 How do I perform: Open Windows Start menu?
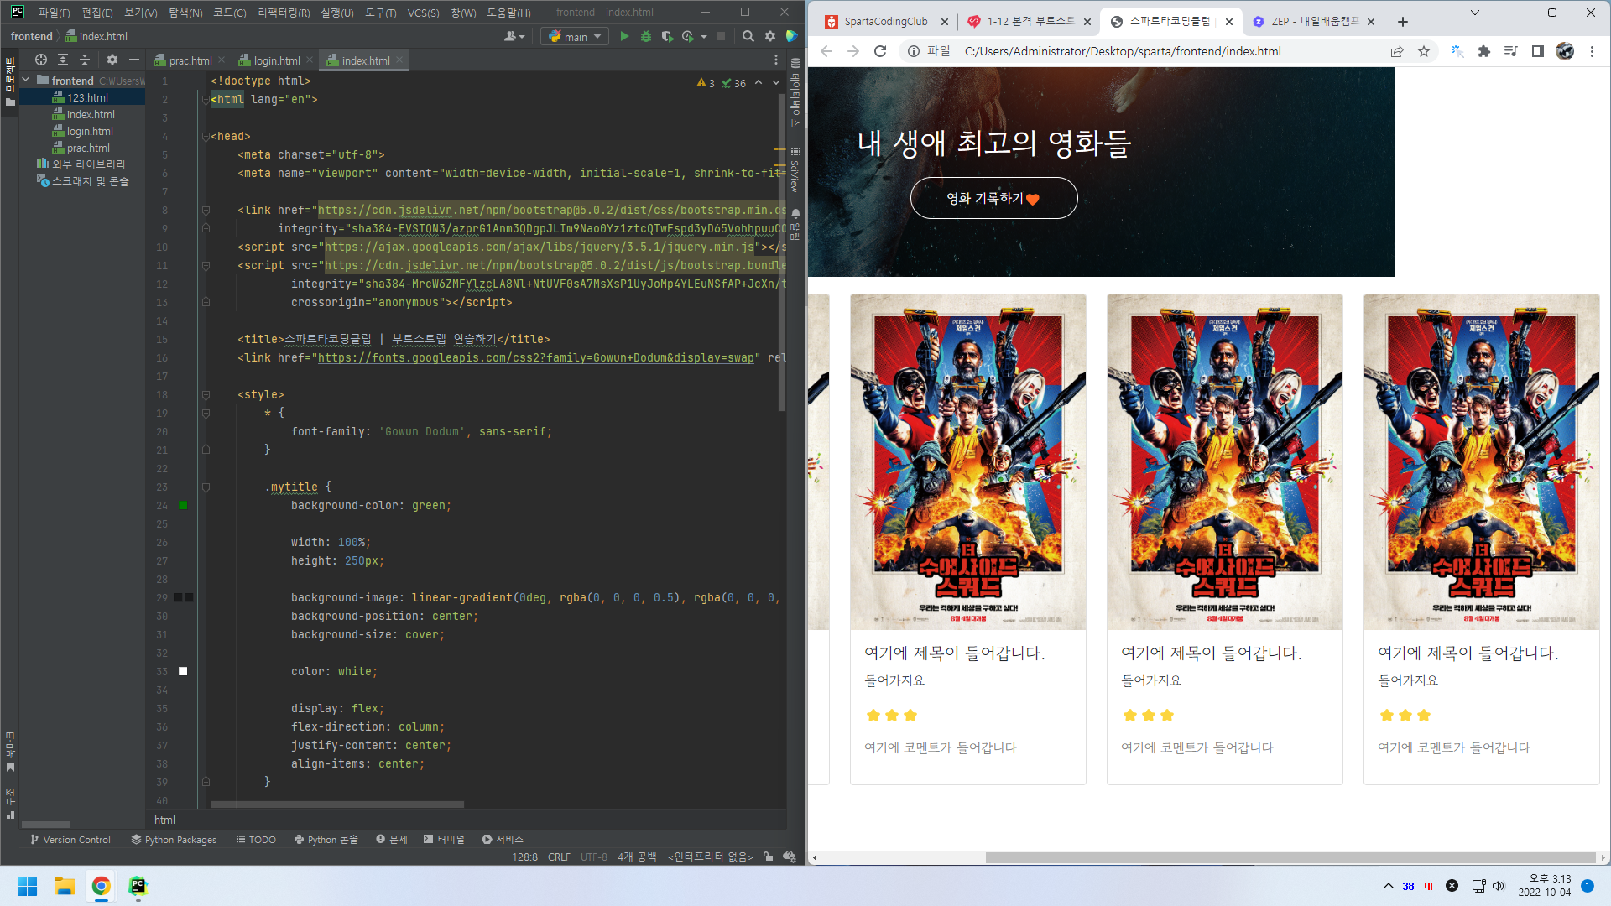click(27, 886)
